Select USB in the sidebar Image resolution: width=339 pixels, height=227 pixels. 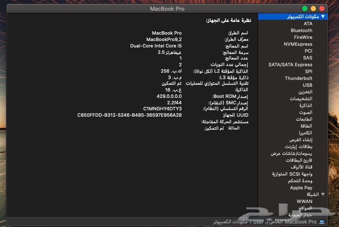(307, 85)
